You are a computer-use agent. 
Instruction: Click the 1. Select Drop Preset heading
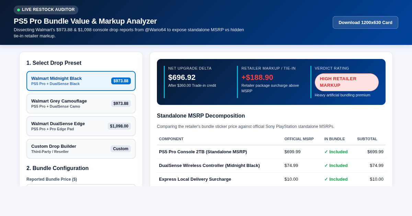[54, 63]
